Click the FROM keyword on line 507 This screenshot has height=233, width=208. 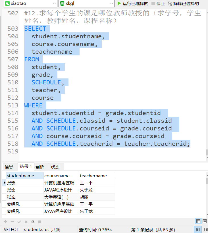(x=32, y=59)
